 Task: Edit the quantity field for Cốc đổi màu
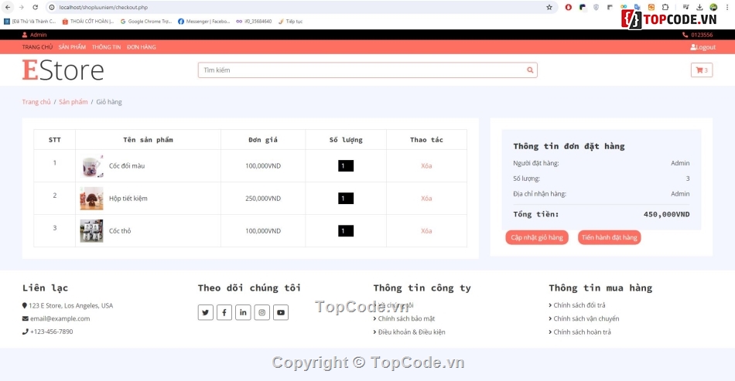(346, 165)
